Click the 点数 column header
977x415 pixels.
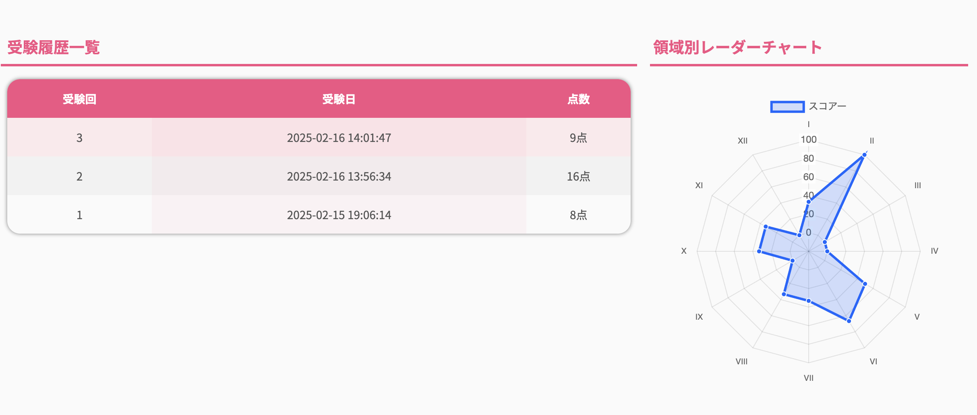(578, 99)
